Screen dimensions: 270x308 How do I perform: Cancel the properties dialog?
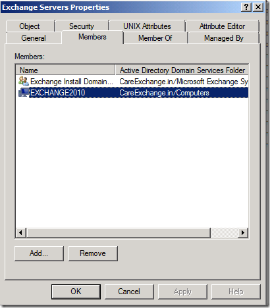[129, 292]
